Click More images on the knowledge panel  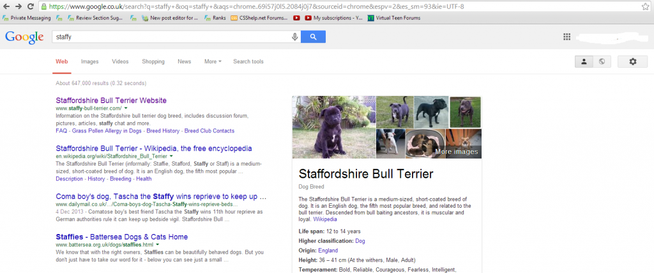tap(456, 152)
